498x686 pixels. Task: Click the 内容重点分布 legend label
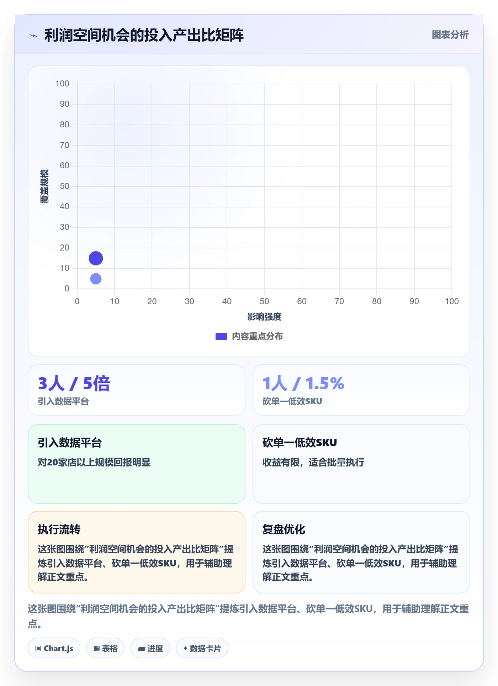[257, 337]
